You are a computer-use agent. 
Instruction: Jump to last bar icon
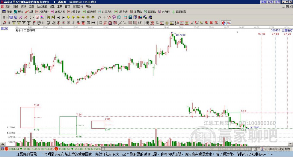(53, 17)
